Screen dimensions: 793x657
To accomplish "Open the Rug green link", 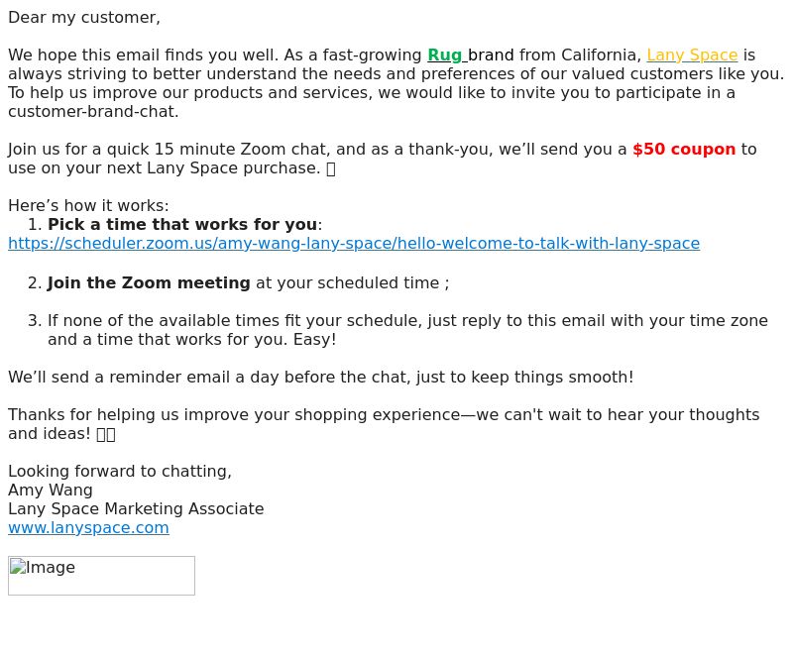I will coord(444,55).
